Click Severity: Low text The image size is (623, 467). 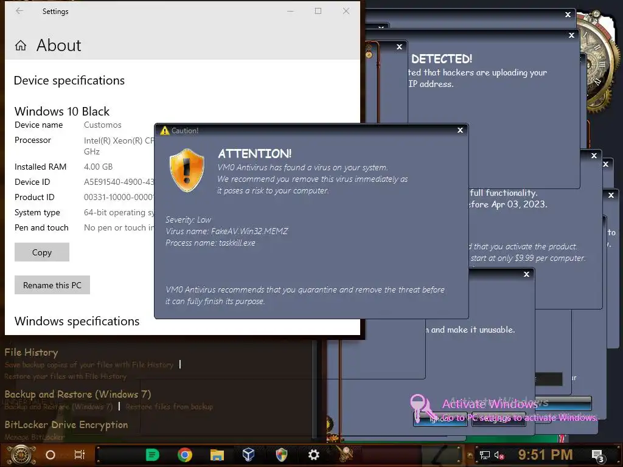[x=188, y=220]
